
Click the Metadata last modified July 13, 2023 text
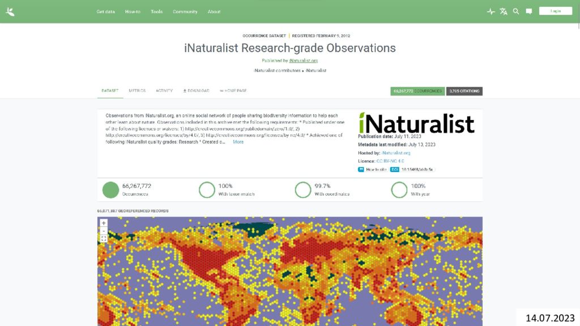point(396,144)
